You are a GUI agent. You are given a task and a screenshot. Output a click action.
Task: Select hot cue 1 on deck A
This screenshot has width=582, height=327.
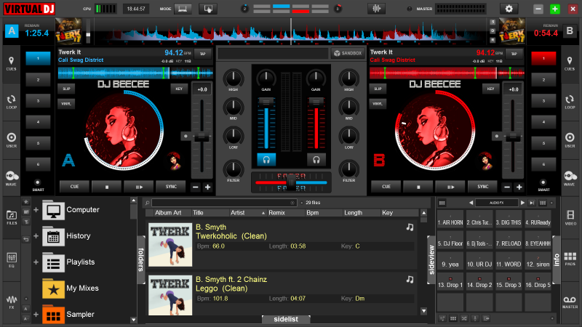[38, 58]
